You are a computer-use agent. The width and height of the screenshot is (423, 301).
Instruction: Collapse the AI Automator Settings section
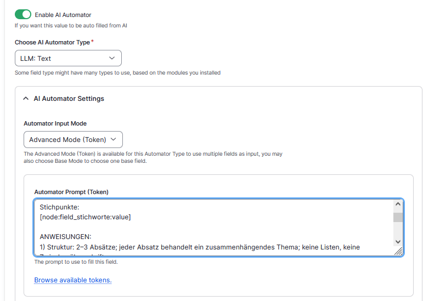[x=64, y=99]
